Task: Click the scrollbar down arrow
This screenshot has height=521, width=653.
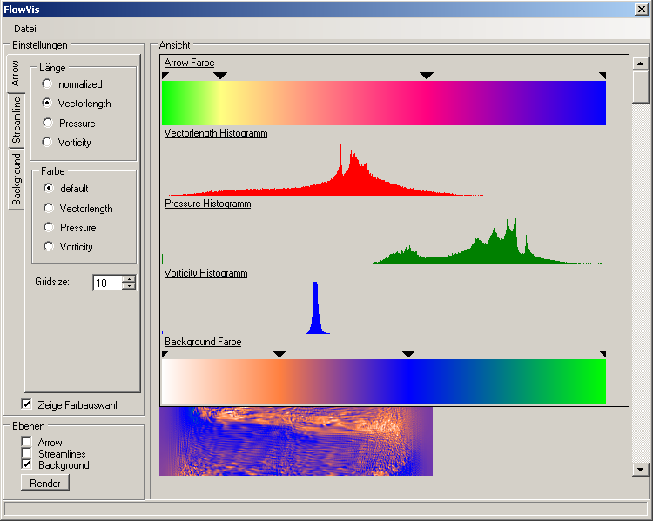Action: (640, 470)
